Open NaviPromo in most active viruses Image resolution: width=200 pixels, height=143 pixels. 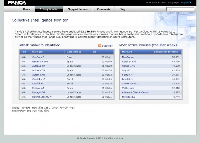128,57
